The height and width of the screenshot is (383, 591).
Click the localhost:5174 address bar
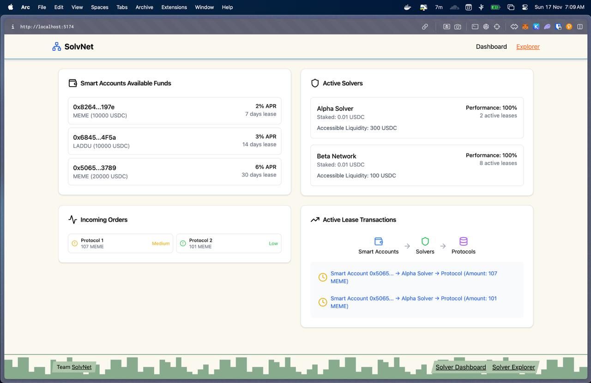click(47, 27)
